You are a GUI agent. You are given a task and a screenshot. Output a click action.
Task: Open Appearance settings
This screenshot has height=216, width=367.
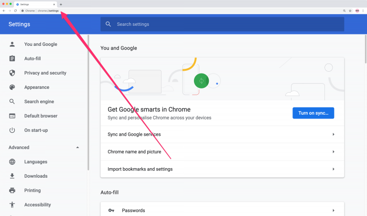coord(37,87)
